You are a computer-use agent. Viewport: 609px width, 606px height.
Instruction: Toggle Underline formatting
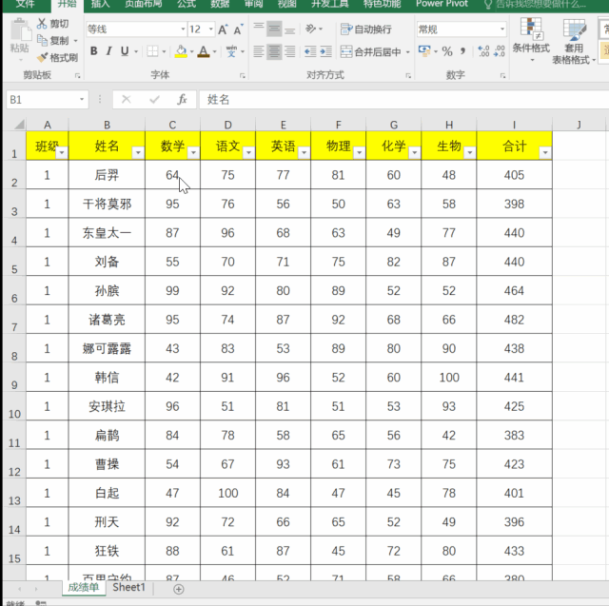[x=125, y=50]
